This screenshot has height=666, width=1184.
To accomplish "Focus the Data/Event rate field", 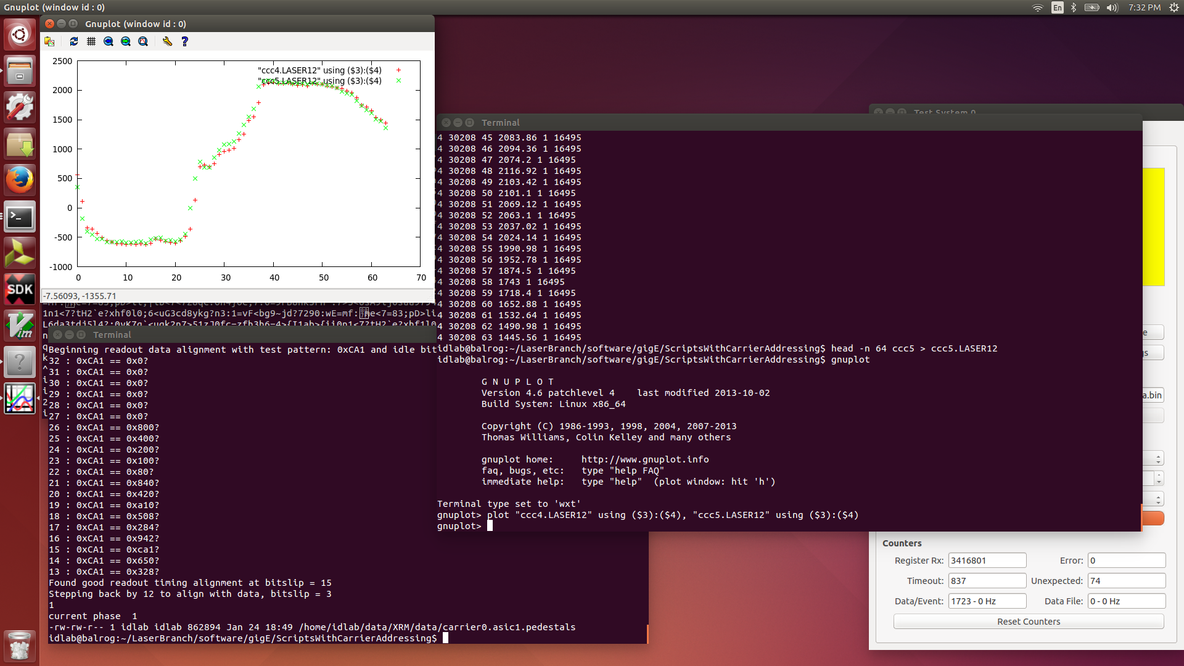I will [987, 601].
